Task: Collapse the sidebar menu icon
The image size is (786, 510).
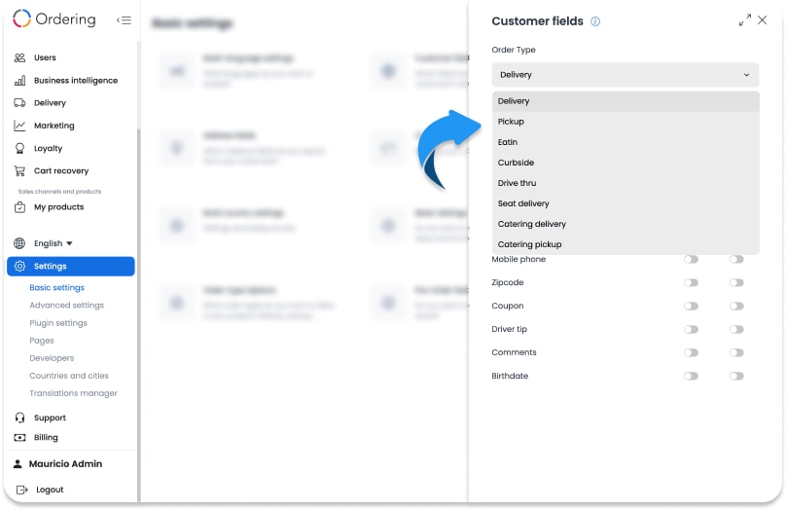Action: pos(124,20)
